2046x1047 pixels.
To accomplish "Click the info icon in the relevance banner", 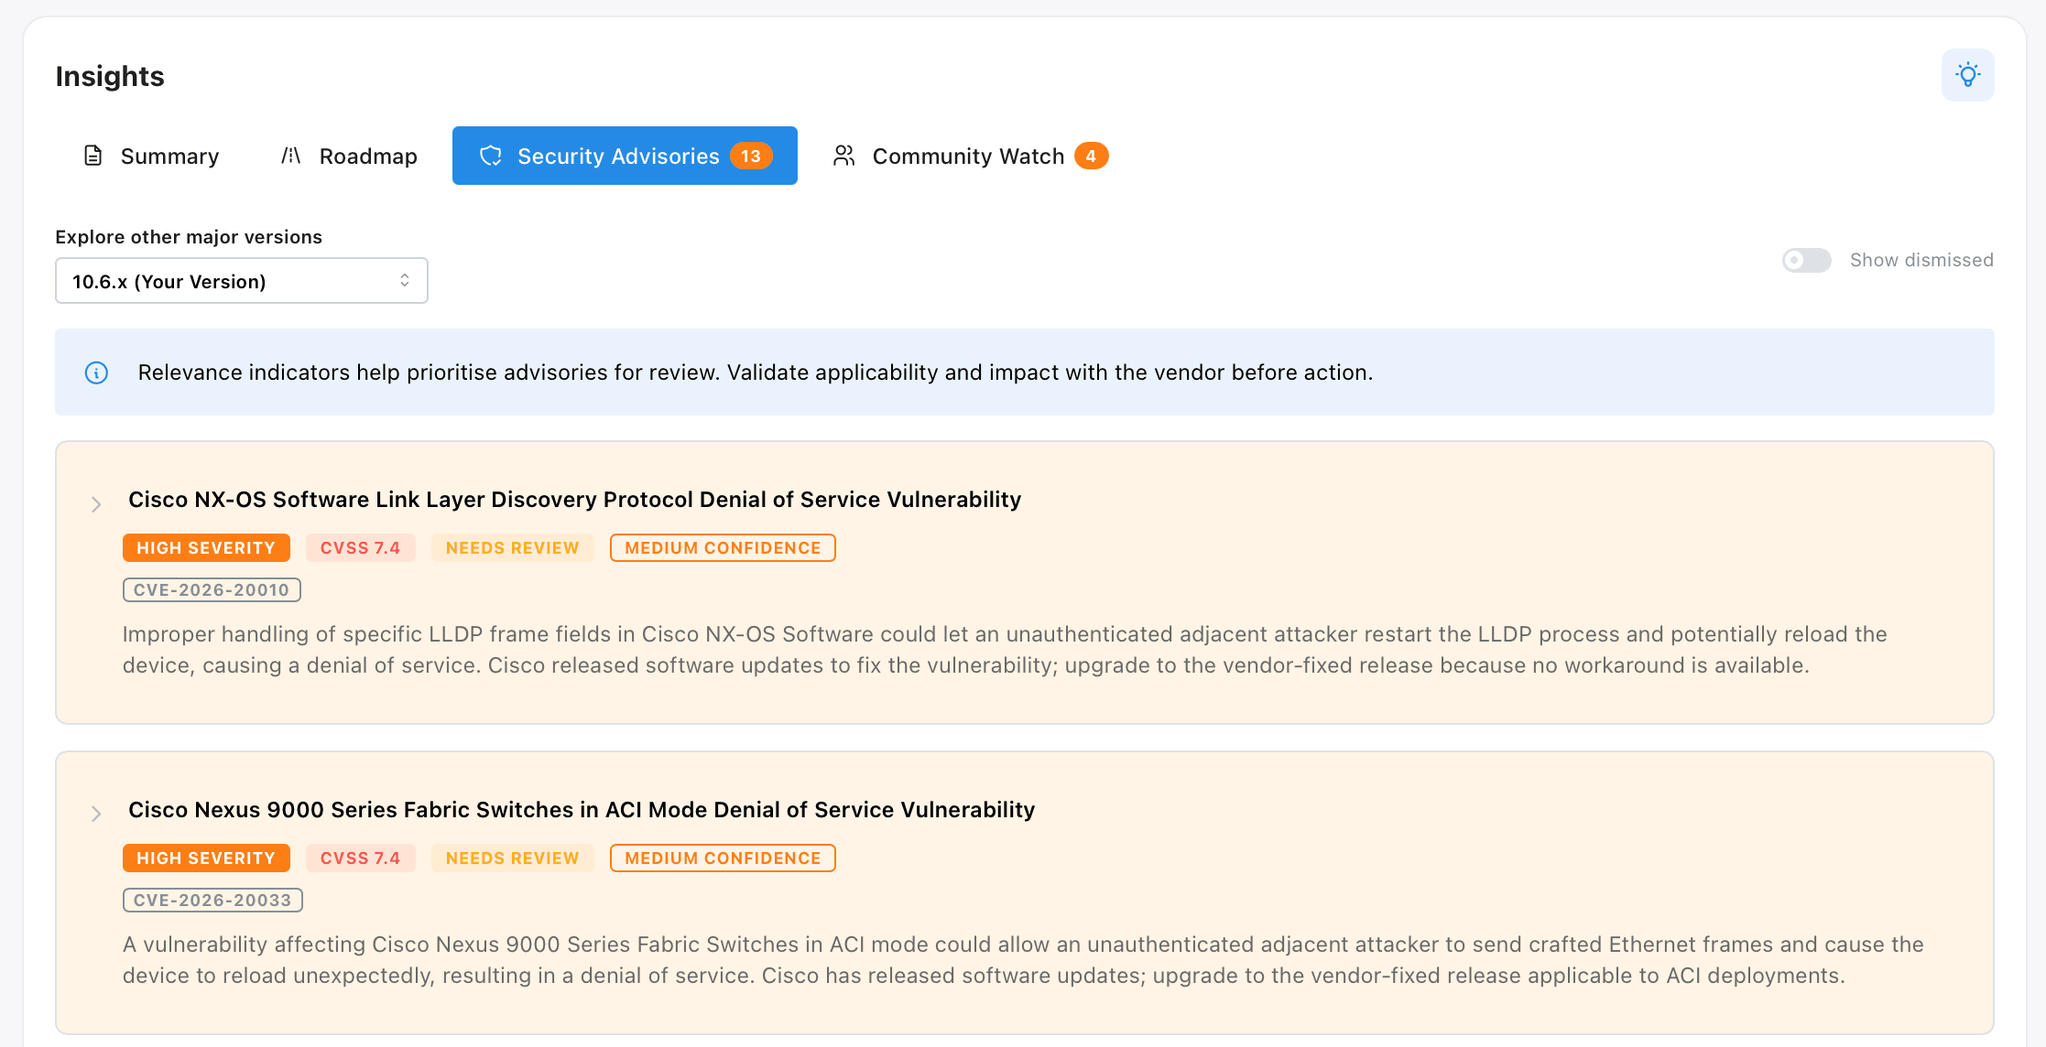I will coord(96,372).
